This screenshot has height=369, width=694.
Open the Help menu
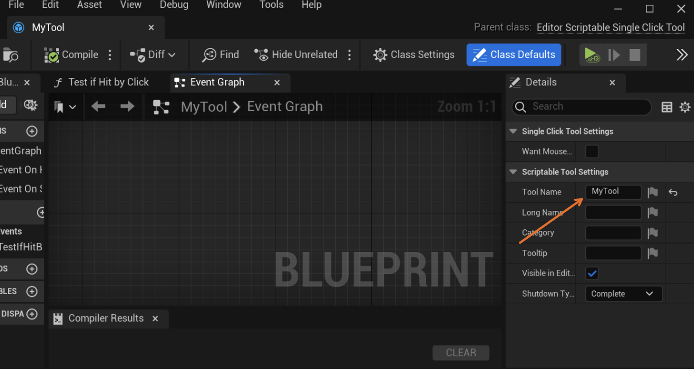[311, 5]
